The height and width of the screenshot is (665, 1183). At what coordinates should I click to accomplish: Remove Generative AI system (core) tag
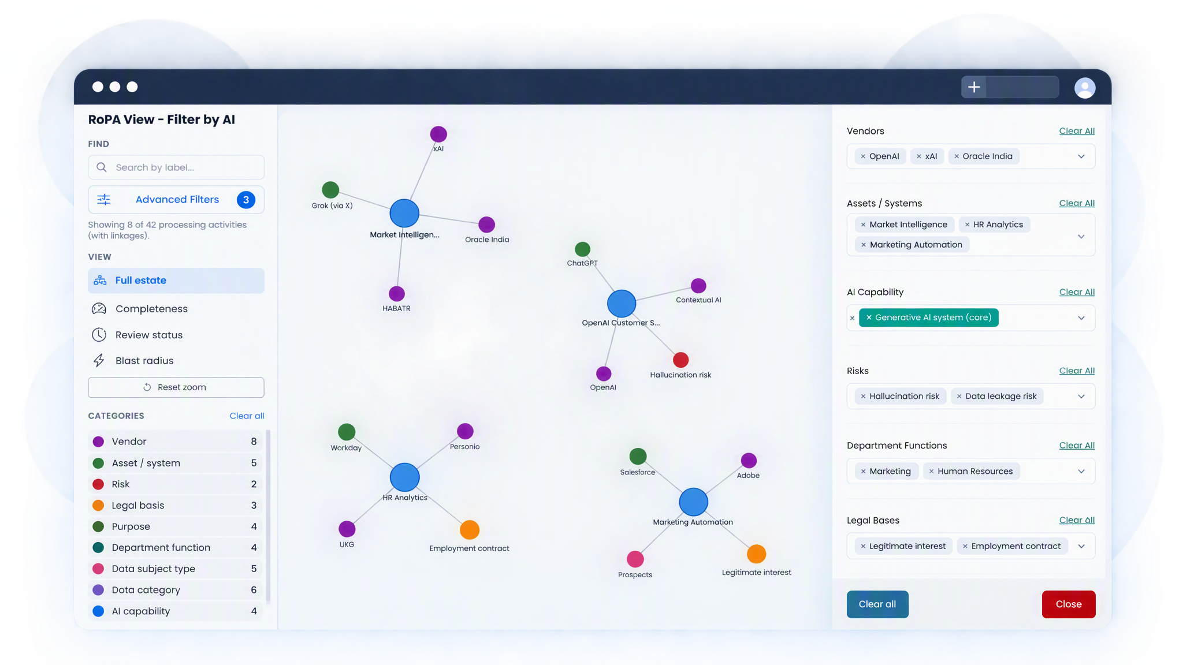click(869, 317)
